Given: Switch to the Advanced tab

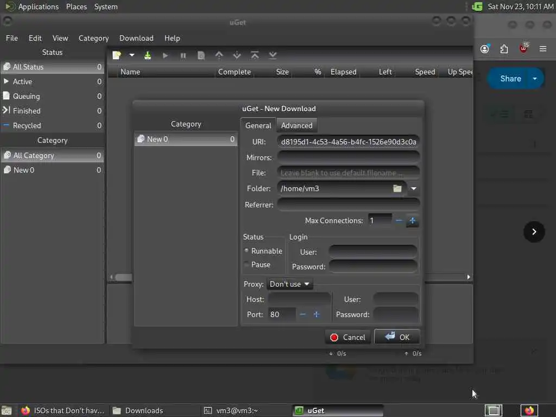Looking at the screenshot, I should [297, 125].
